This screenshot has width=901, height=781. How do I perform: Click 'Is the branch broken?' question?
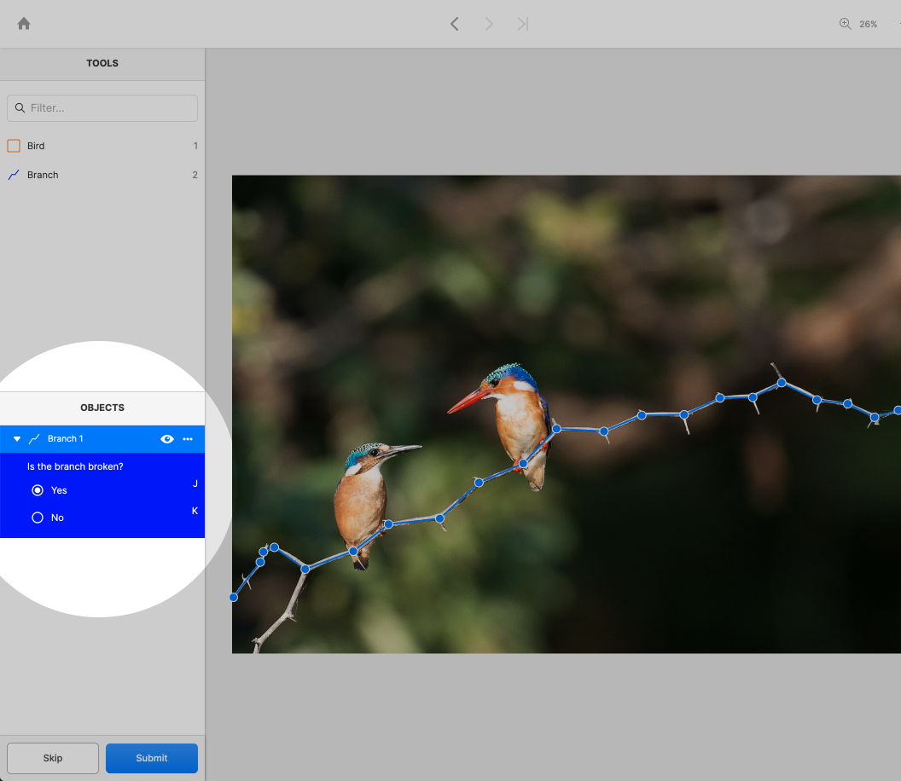(75, 466)
